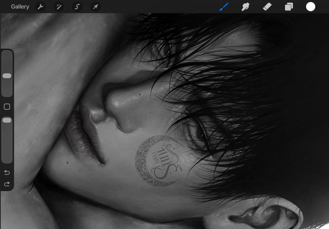This screenshot has height=229, width=329.
Task: Open the Adjustments magic wand menu
Action: [59, 7]
